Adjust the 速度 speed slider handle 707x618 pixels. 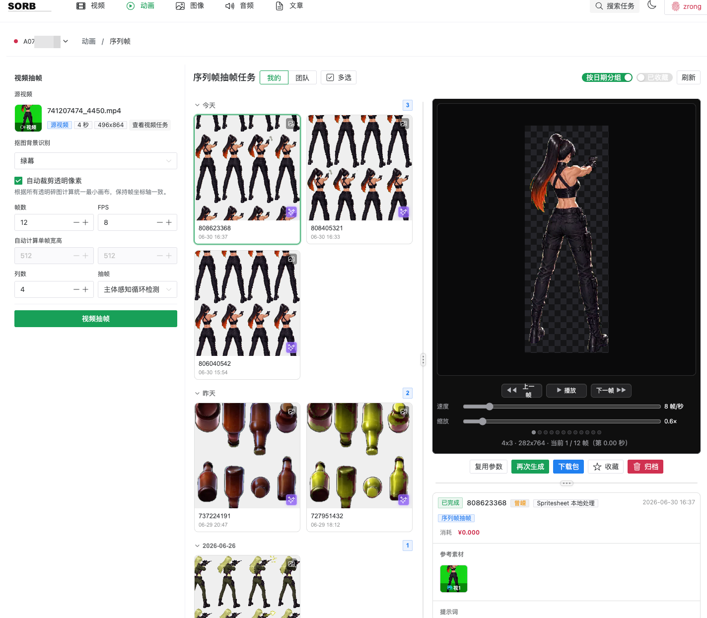[x=490, y=407]
